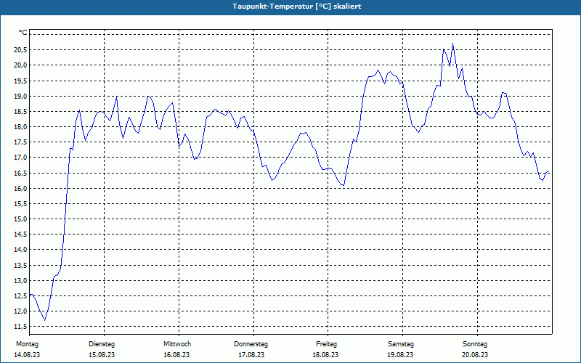Click the Samstag day label

[401, 344]
